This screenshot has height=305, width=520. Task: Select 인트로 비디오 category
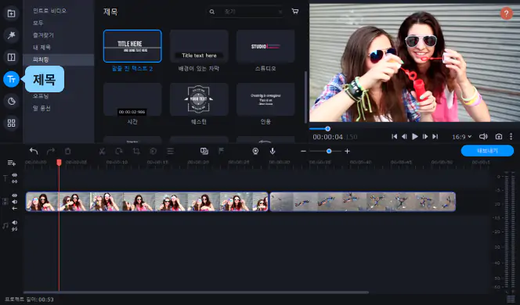tap(50, 11)
